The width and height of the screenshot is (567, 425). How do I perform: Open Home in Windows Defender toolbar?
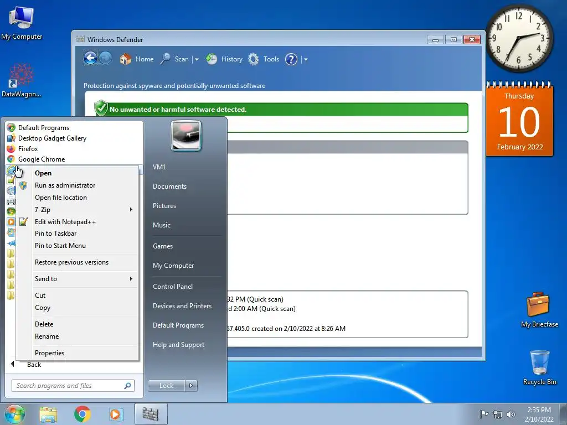[x=136, y=59]
